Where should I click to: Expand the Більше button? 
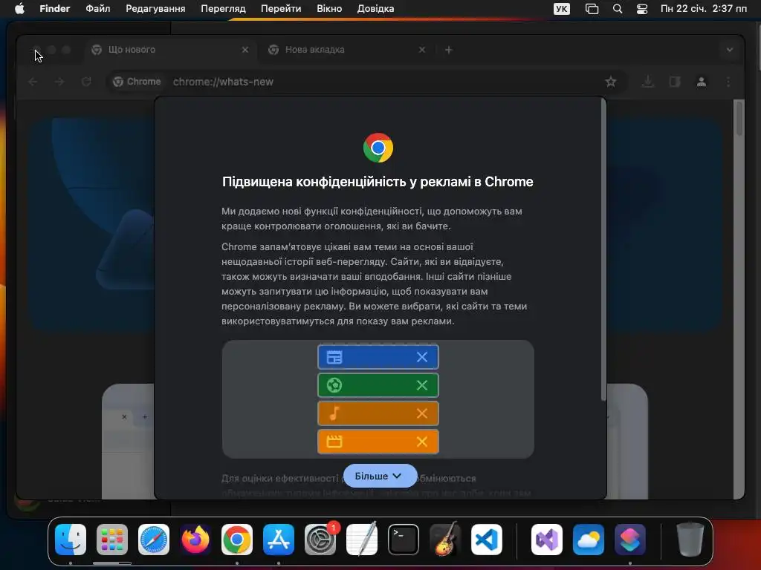click(380, 476)
